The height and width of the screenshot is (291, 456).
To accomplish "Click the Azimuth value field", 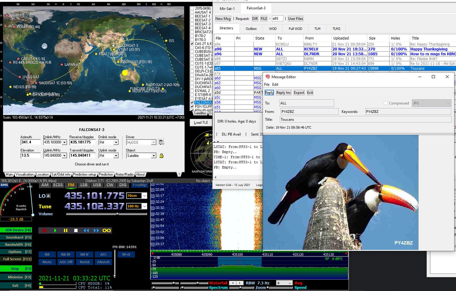I will pos(31,142).
